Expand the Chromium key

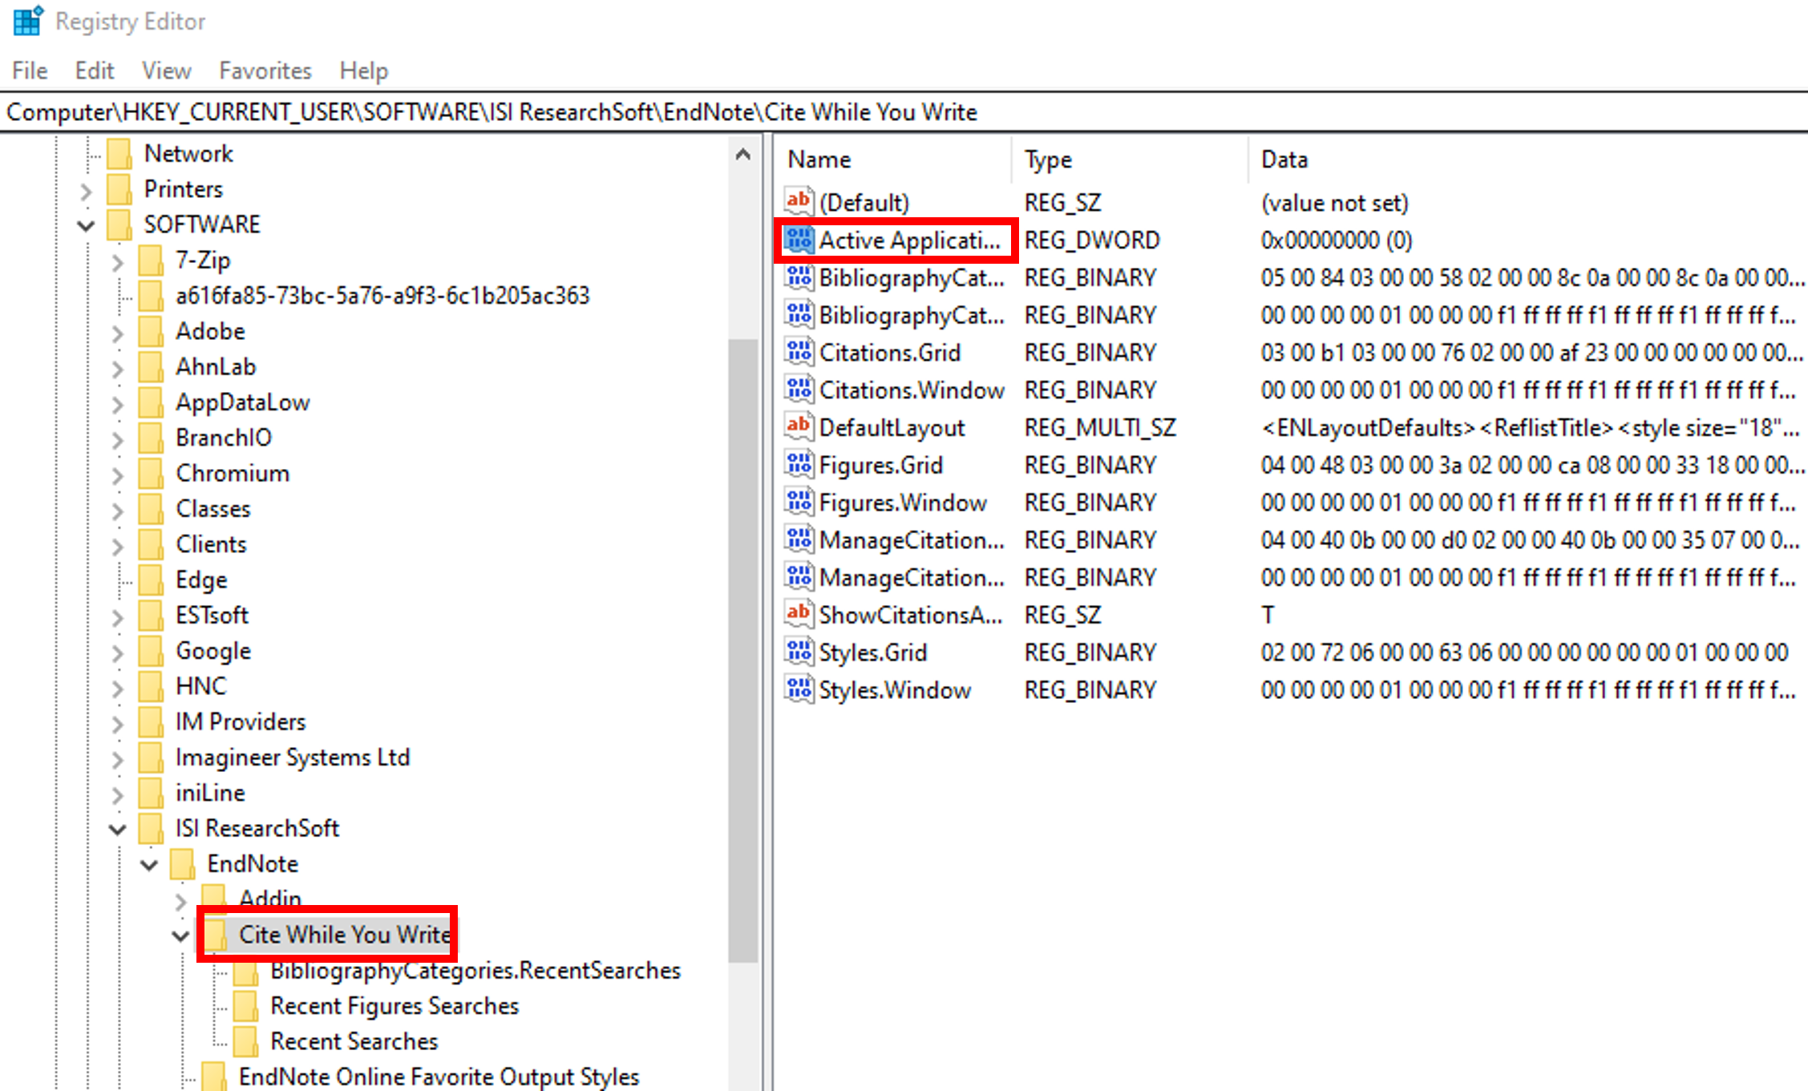(x=118, y=475)
